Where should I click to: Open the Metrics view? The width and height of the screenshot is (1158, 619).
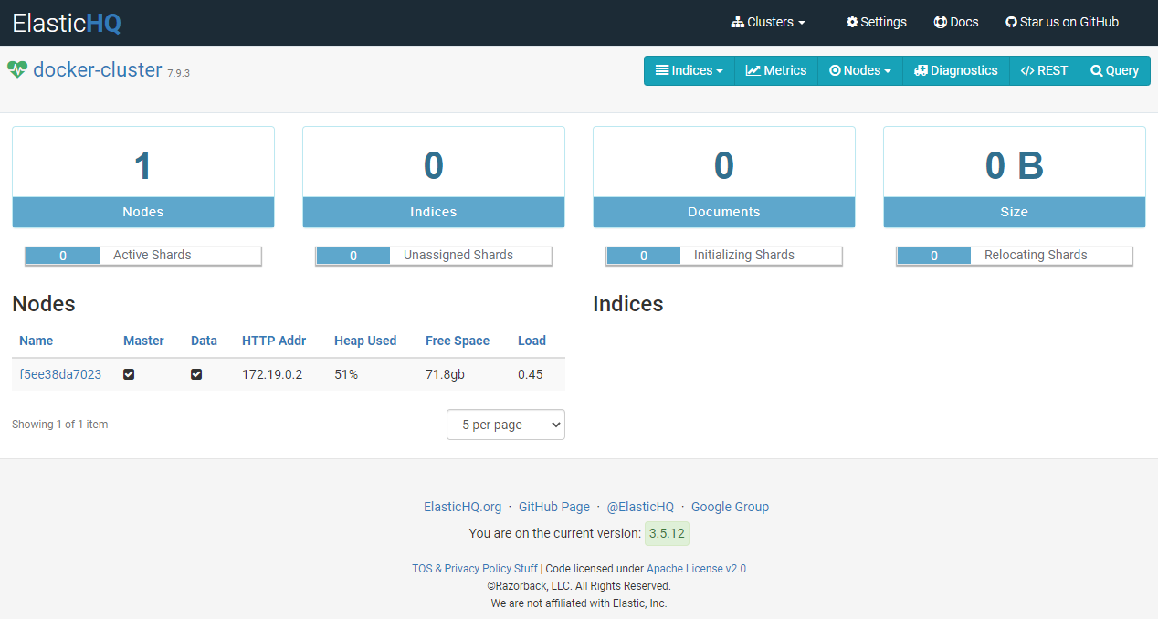pos(776,70)
